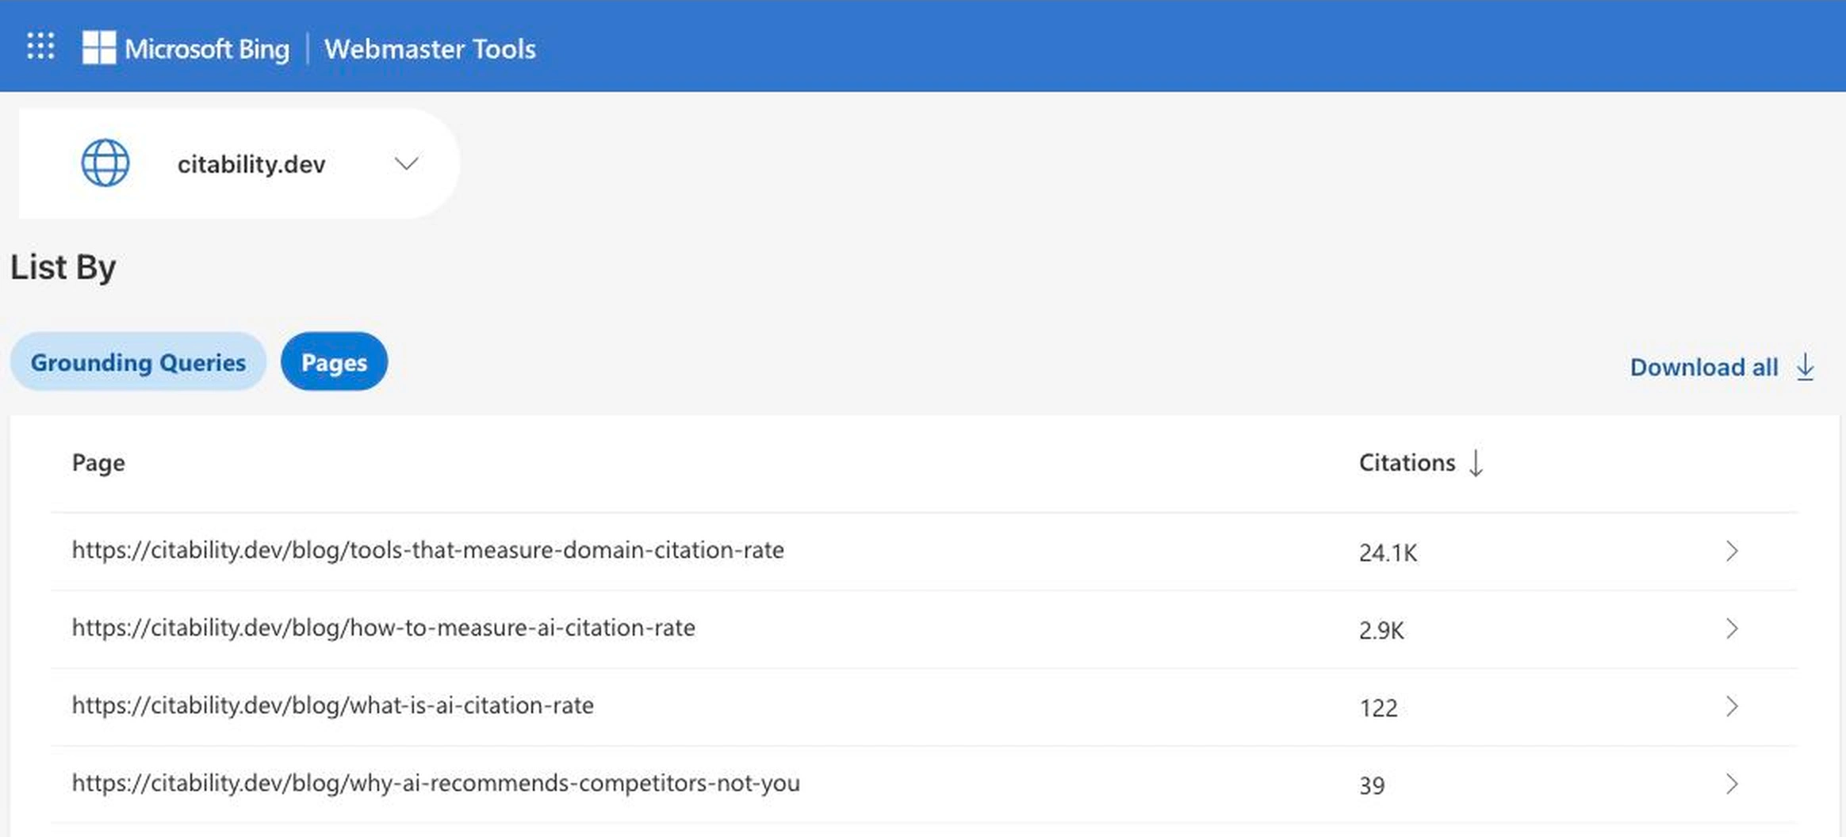Sort by the Citations arrow icon
The width and height of the screenshot is (1846, 837).
(1476, 463)
